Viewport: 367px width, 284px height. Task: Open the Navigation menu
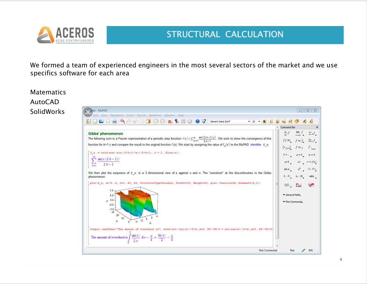117,115
